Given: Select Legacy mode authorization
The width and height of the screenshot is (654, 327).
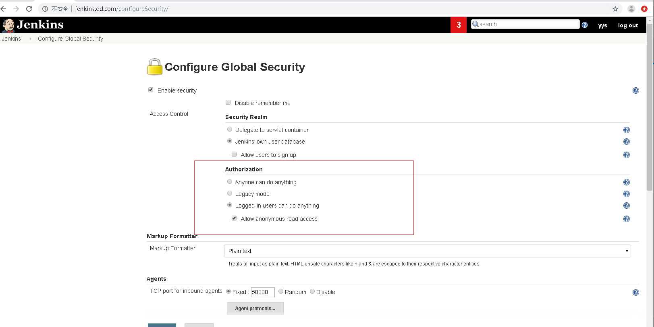Looking at the screenshot, I should coord(230,193).
